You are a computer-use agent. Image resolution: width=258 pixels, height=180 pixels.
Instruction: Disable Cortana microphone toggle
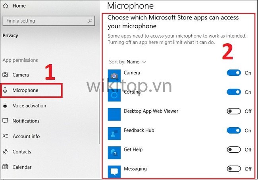(234, 92)
